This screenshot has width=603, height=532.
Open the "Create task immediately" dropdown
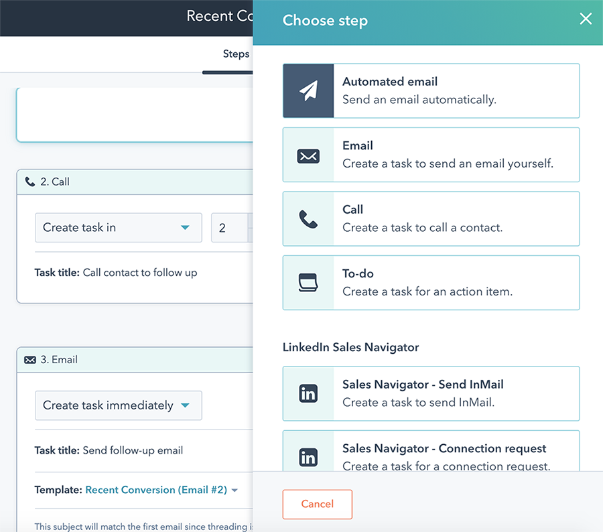(x=118, y=405)
